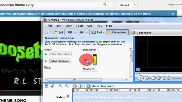Open the Edit menu
The image size is (182, 102).
(x=59, y=26)
